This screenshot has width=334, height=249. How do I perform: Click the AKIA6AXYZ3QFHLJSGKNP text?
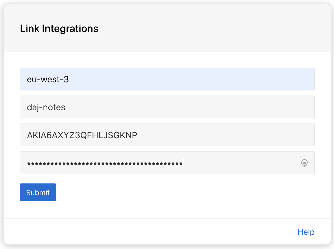(82, 135)
